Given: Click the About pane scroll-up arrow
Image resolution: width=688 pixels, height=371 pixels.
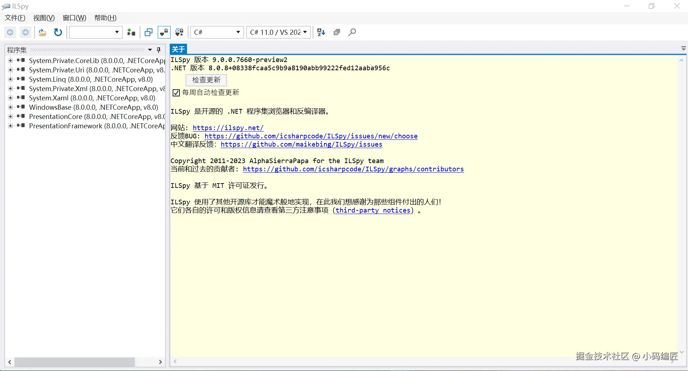Looking at the screenshot, I should click(682, 60).
